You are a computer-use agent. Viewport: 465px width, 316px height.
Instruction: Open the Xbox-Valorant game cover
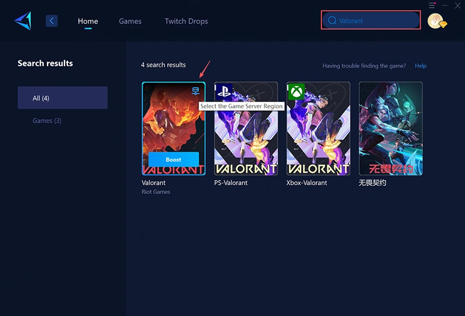(318, 128)
